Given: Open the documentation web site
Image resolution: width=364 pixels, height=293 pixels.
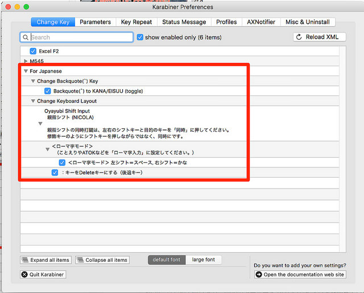Looking at the screenshot, I should (x=300, y=274).
